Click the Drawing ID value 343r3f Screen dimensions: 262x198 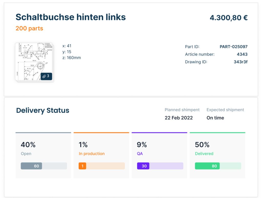(x=241, y=62)
